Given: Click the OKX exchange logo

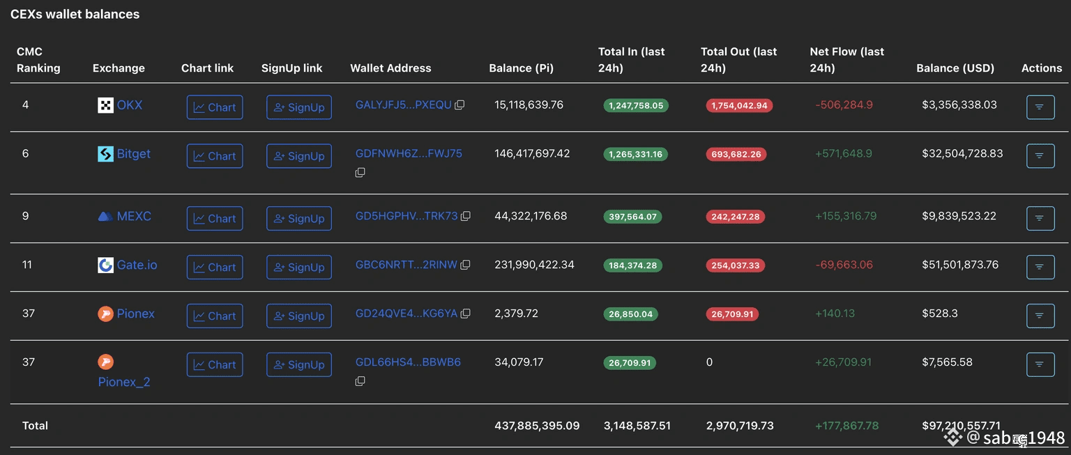Looking at the screenshot, I should 105,105.
